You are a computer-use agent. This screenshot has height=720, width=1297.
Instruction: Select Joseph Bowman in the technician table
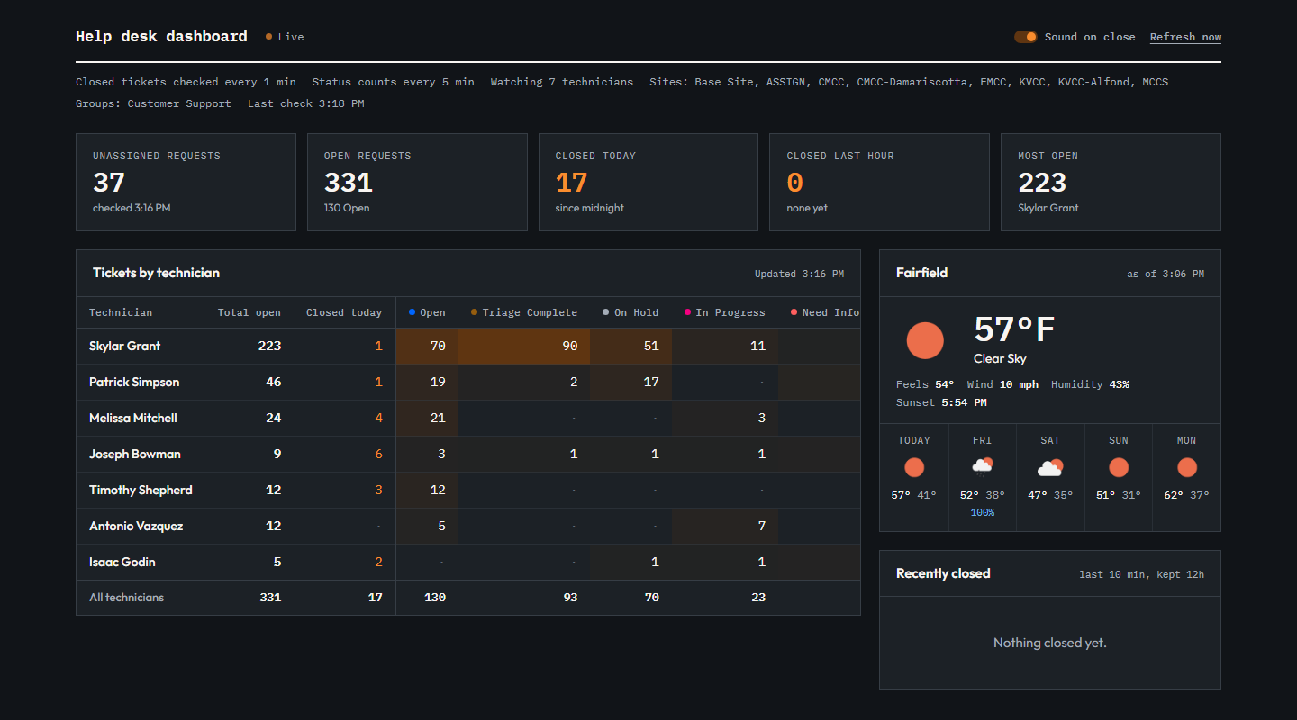pos(135,454)
